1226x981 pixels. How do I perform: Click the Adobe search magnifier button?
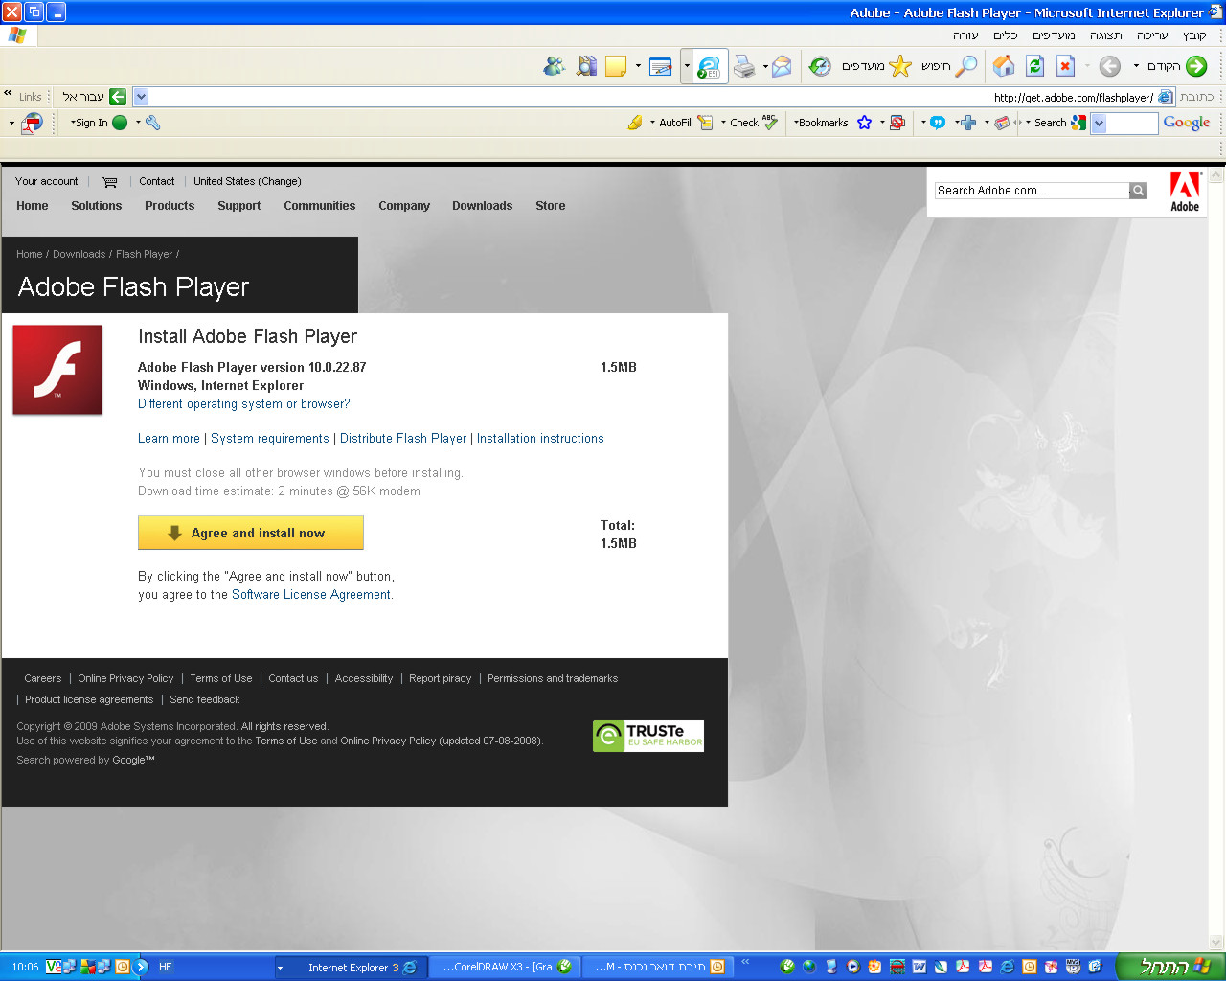click(1138, 191)
